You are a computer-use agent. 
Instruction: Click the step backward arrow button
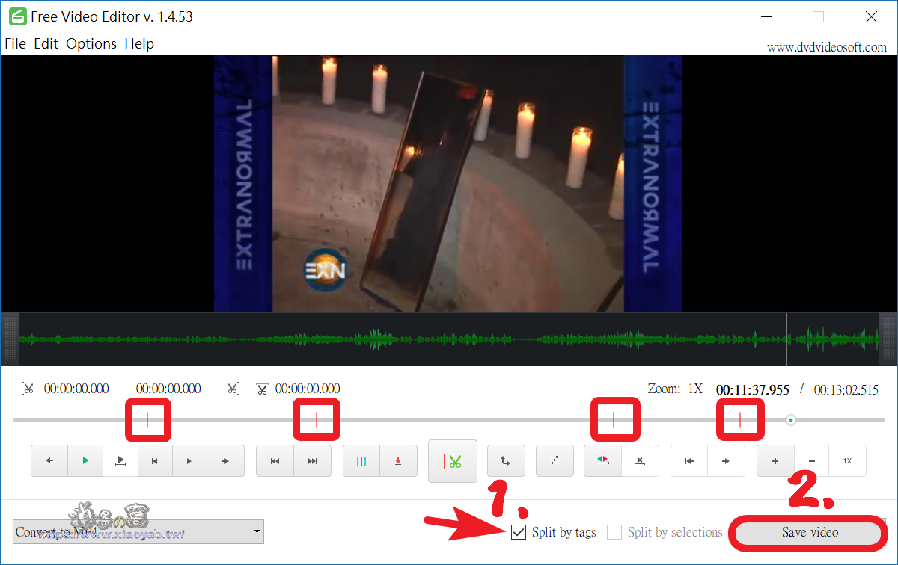click(x=49, y=461)
